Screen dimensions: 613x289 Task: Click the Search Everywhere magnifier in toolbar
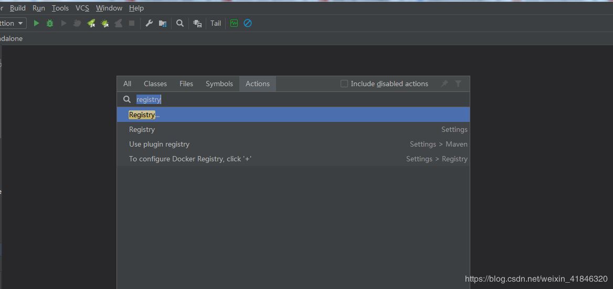[180, 23]
